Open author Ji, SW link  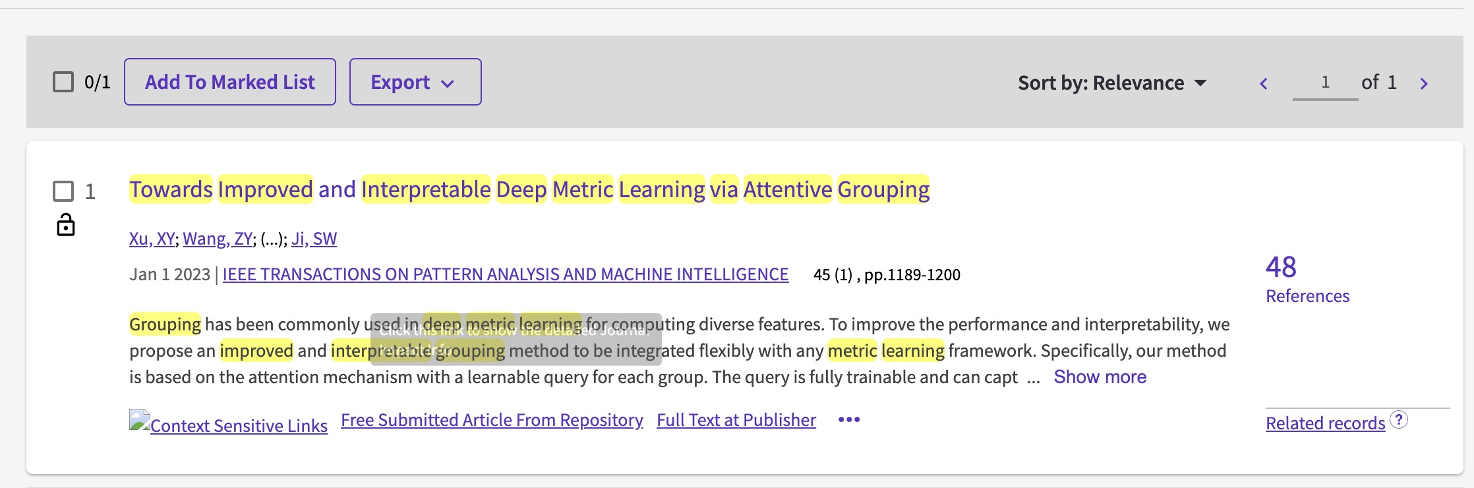(x=314, y=239)
